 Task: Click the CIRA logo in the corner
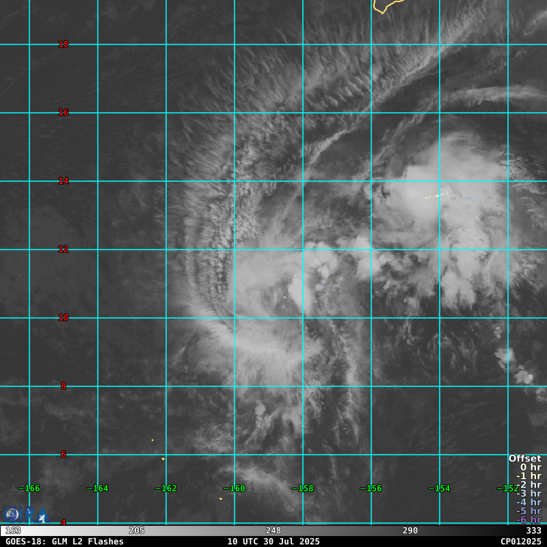[x=26, y=514]
